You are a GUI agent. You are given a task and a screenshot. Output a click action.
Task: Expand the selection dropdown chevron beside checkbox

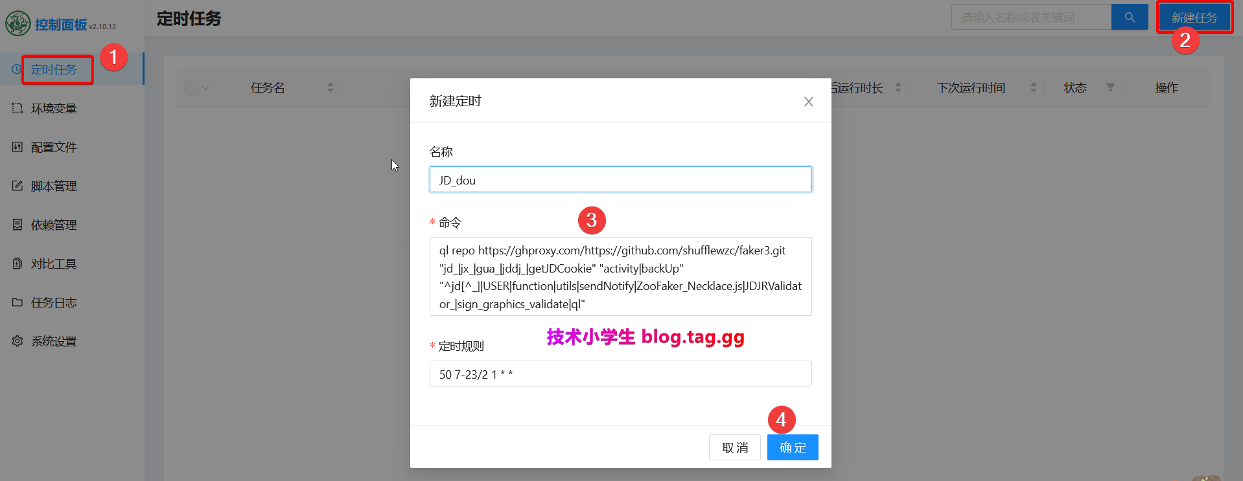point(205,88)
